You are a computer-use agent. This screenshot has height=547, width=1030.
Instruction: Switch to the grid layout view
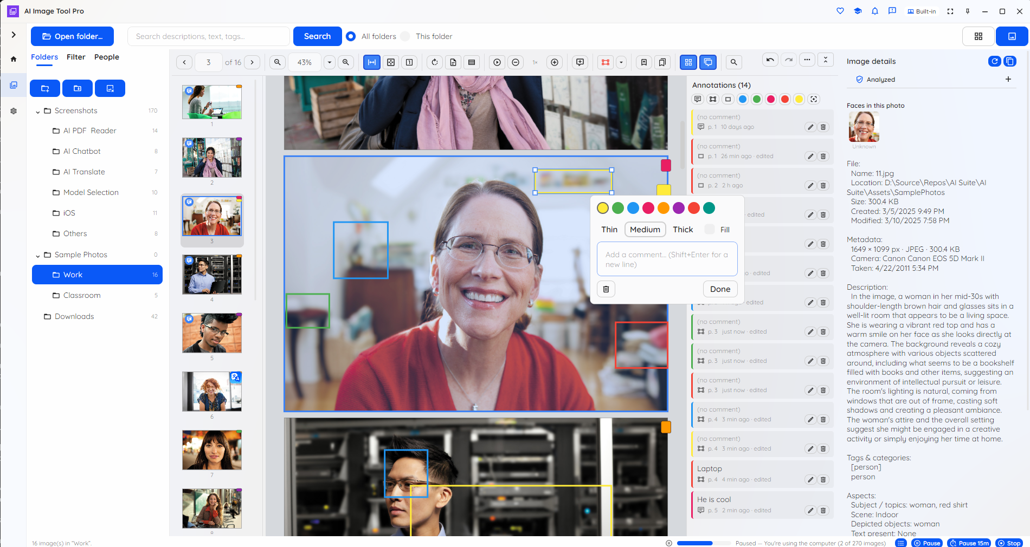978,36
